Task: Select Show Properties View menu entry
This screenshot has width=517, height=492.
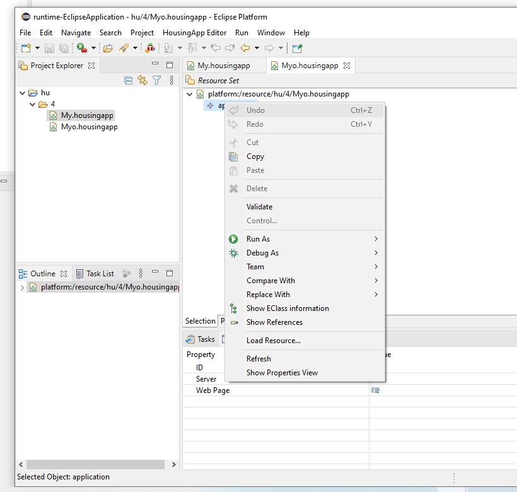Action: click(305, 373)
